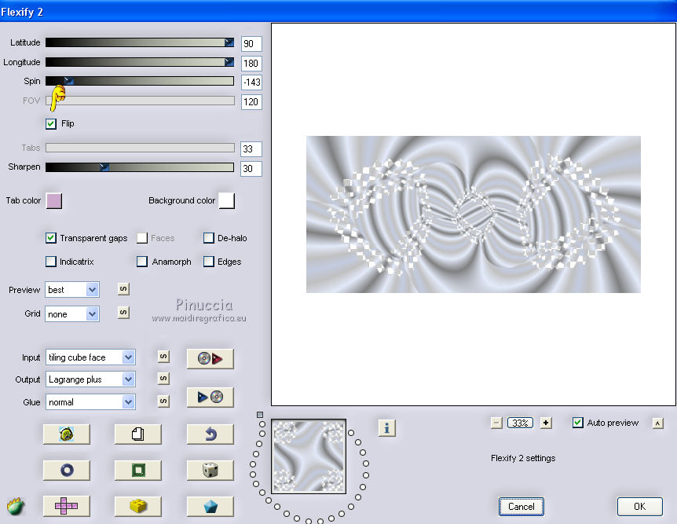Image resolution: width=677 pixels, height=524 pixels.
Task: Open the Grid dropdown
Action: pyautogui.click(x=72, y=314)
